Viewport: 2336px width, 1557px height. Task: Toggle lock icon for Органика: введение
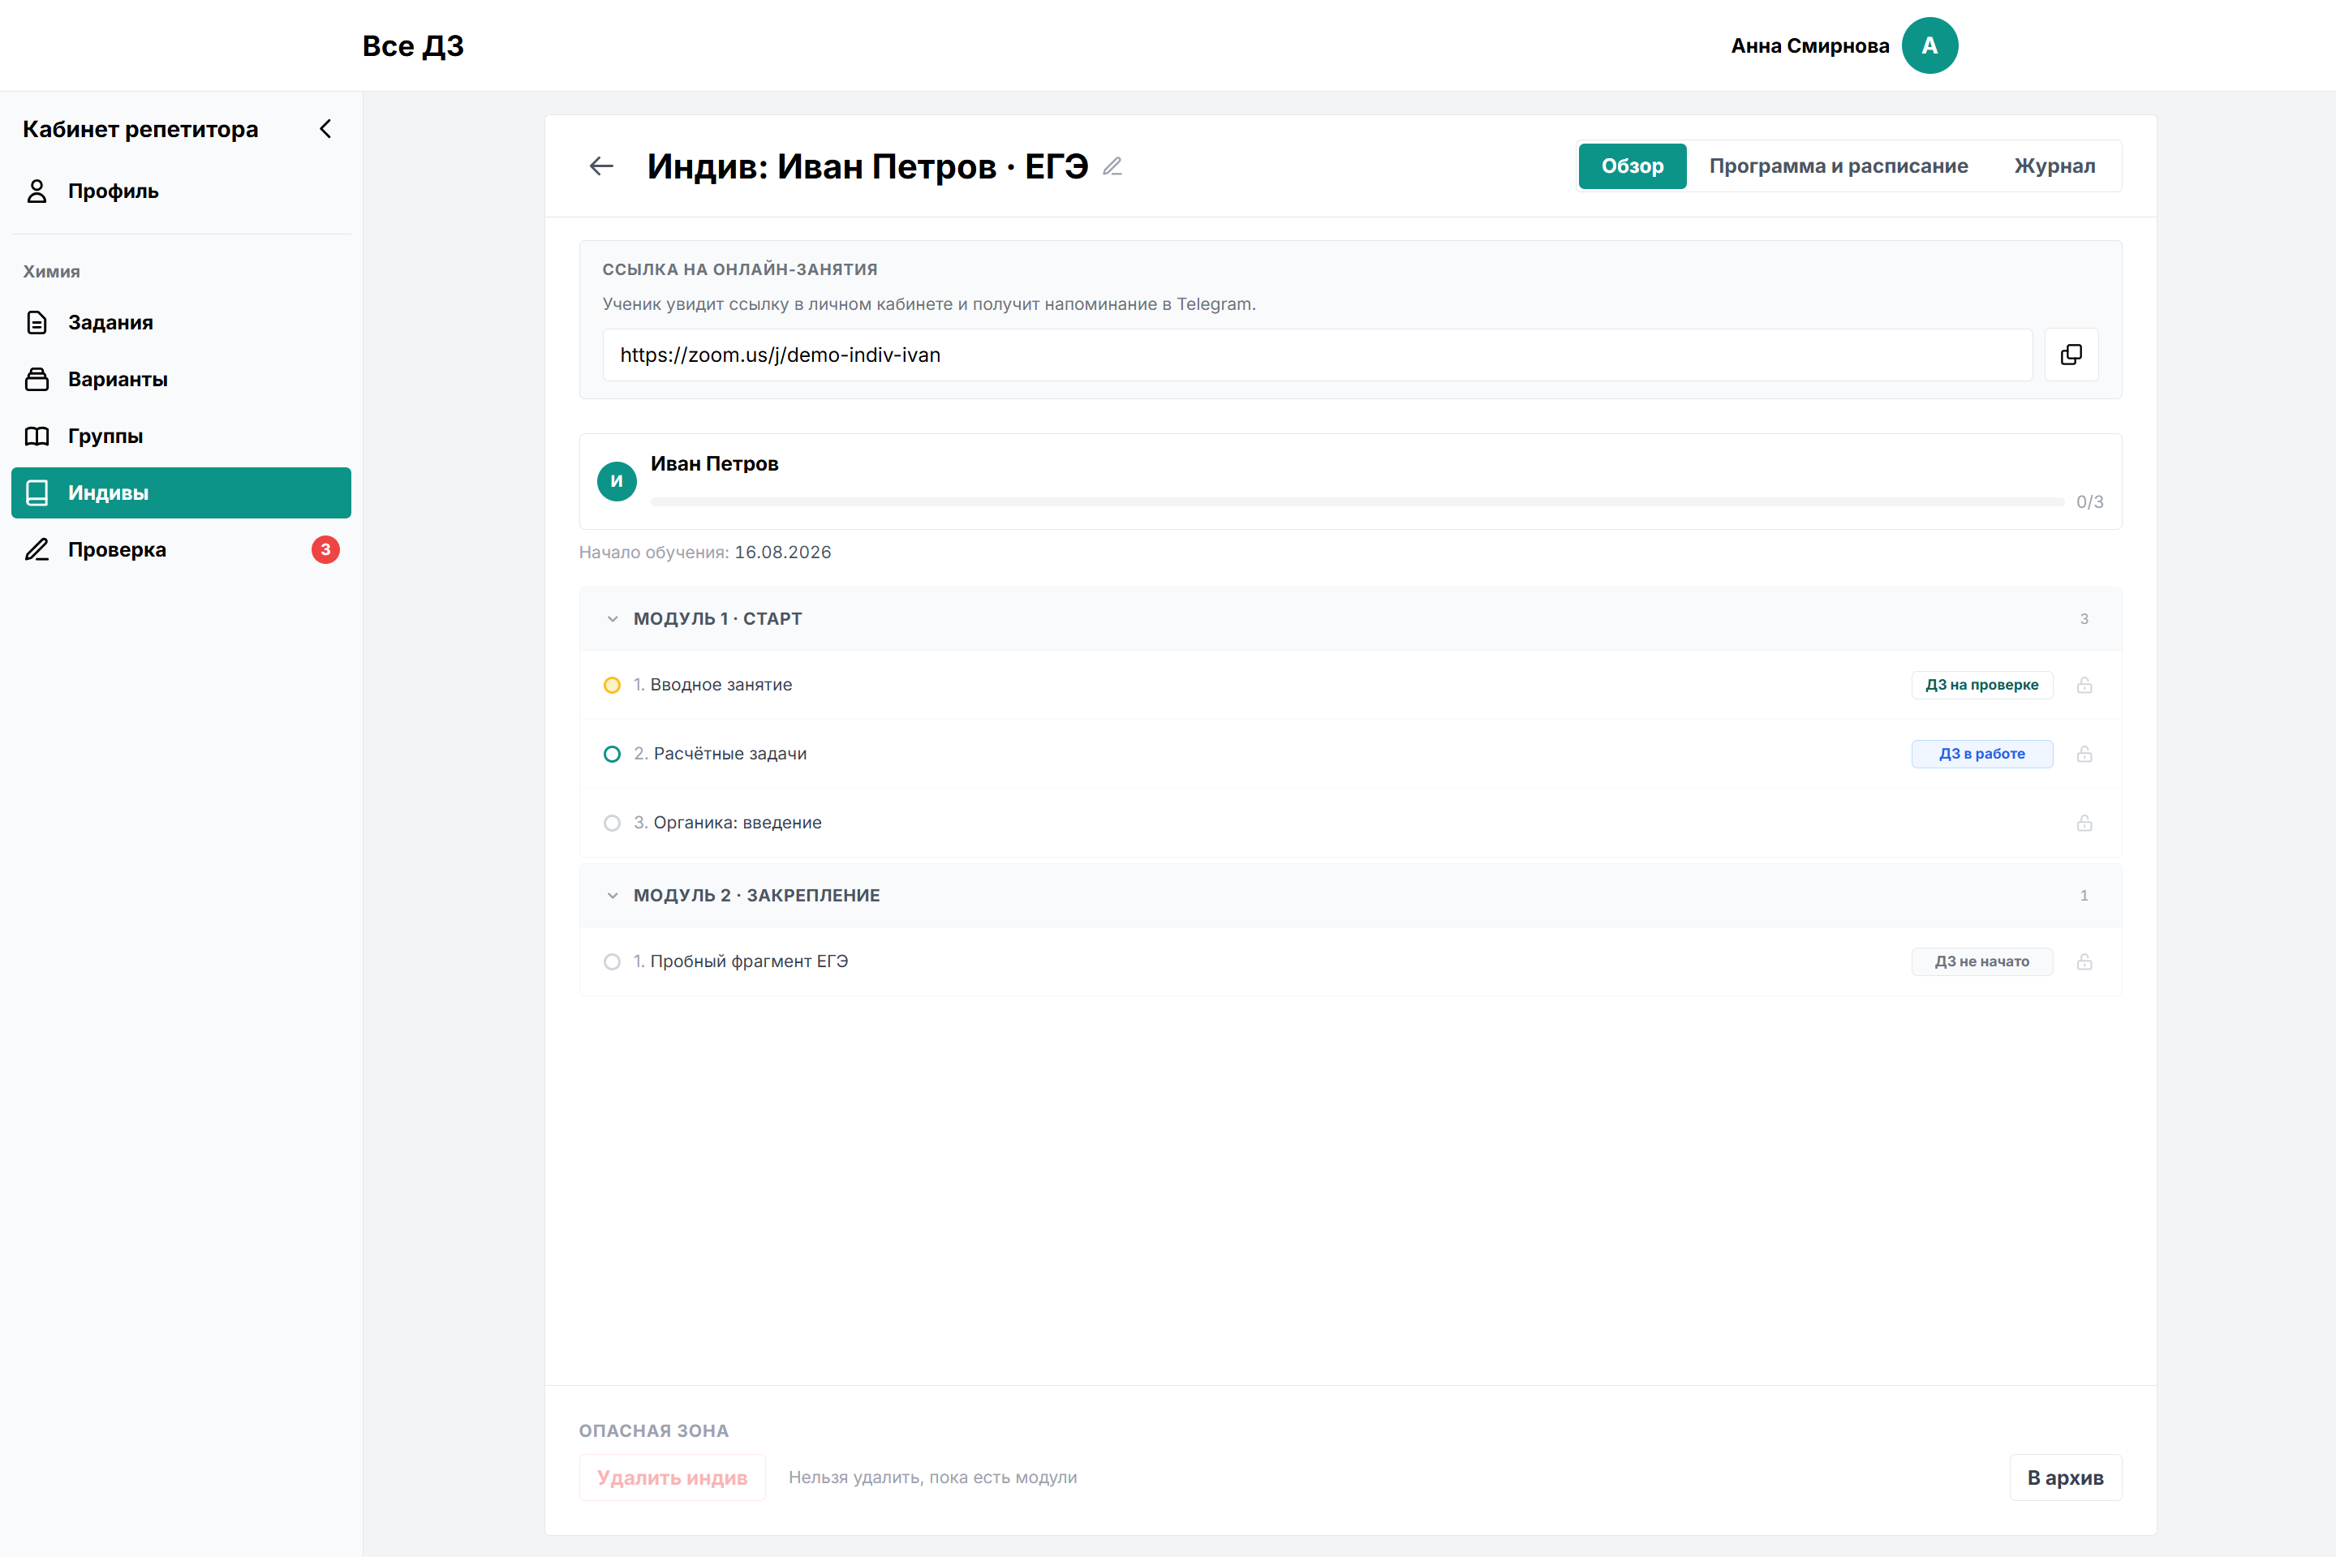(x=2084, y=824)
